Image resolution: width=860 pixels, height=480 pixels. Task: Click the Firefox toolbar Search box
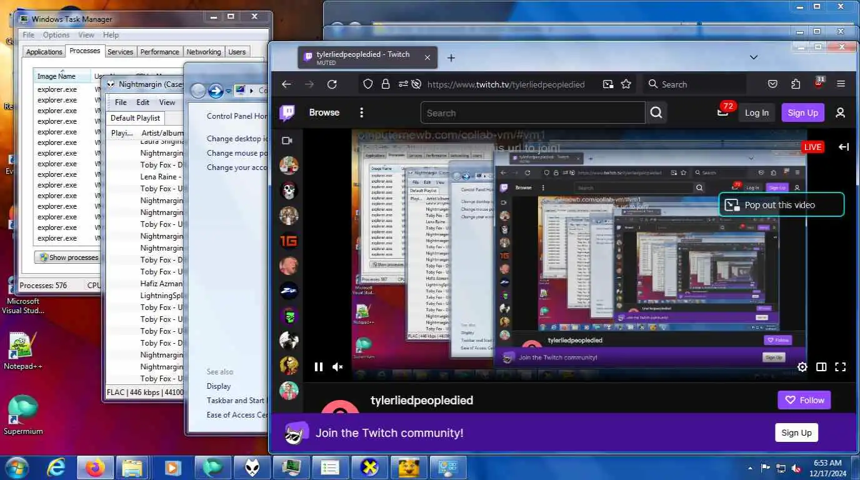tap(694, 84)
